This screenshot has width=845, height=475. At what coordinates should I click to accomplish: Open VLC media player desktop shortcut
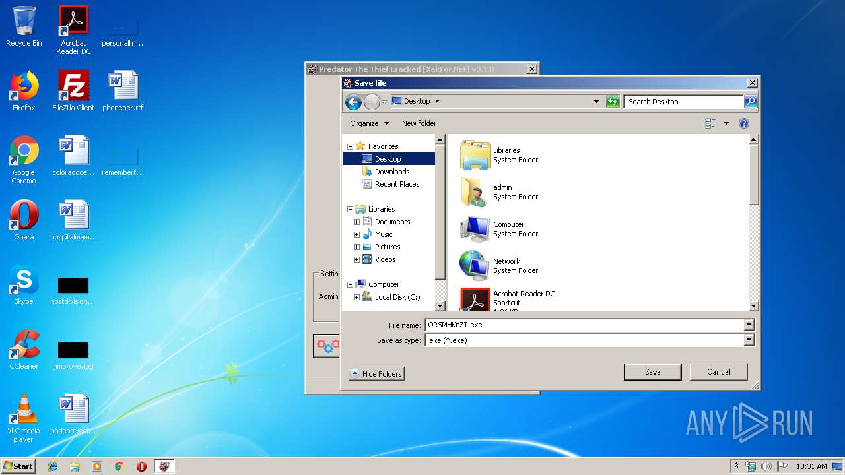24,418
